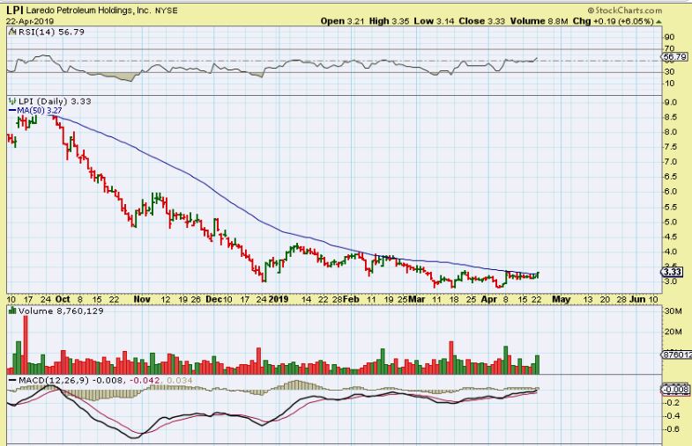Viewport: 692px width, 446px height.
Task: Click the LPI (Daily) 3.33 price legend
Action: (55, 101)
